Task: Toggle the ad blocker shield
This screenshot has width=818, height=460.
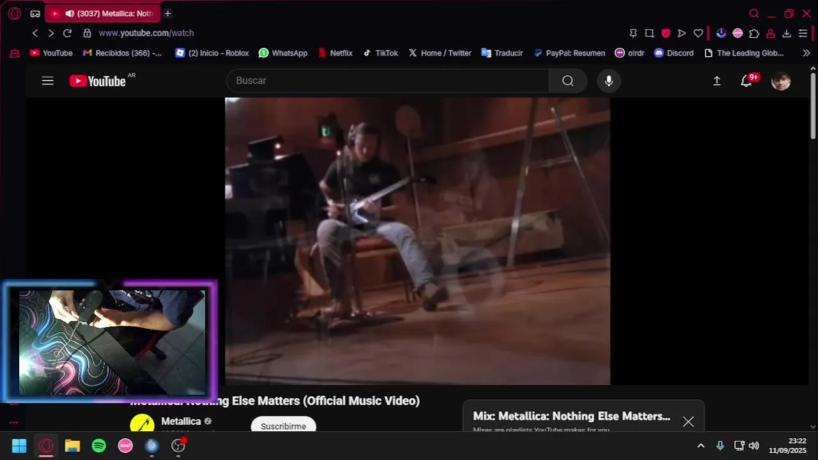Action: 665,33
